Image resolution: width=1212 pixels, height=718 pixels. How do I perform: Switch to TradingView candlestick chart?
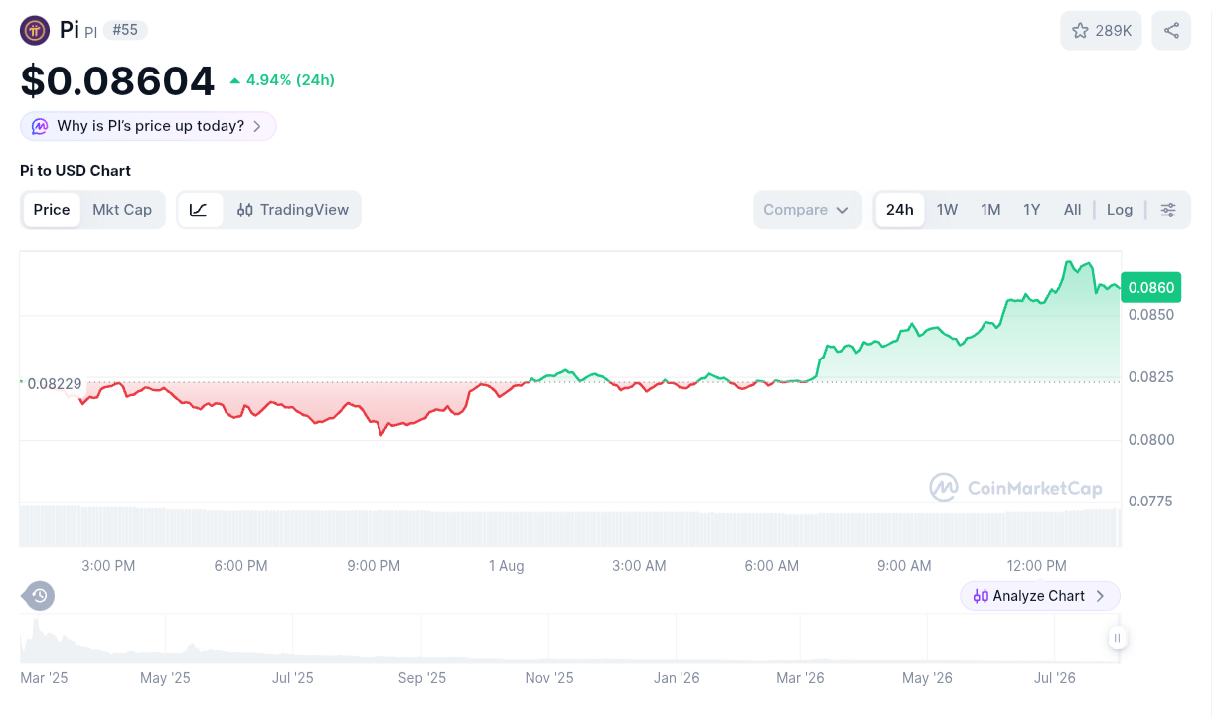click(293, 210)
